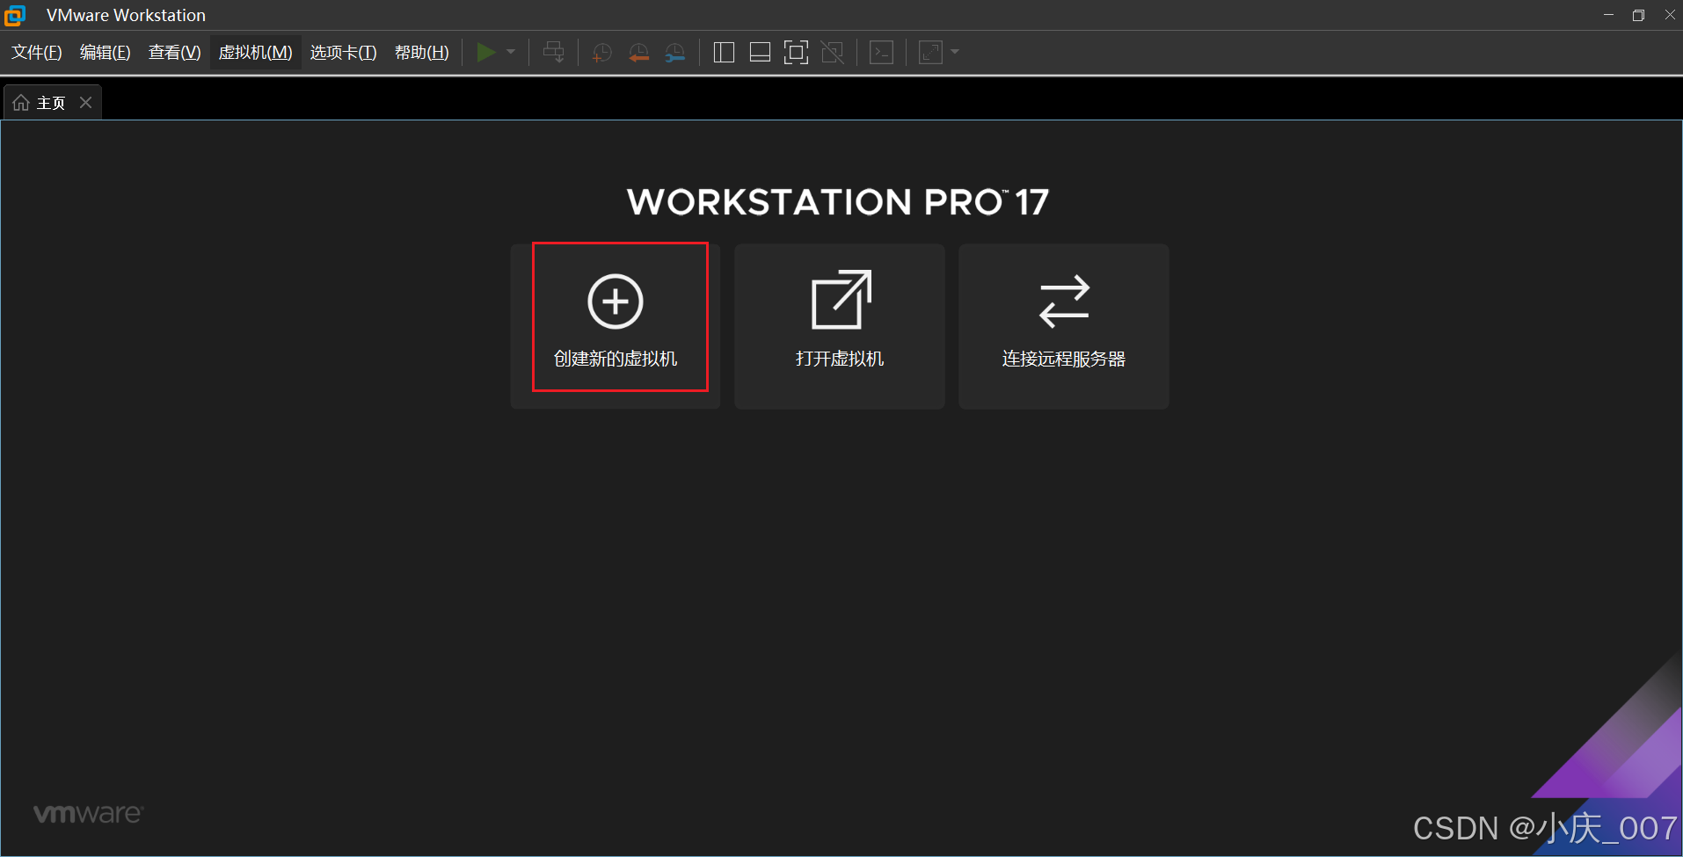Click the stretch guest display icon
The image size is (1683, 857).
point(930,53)
